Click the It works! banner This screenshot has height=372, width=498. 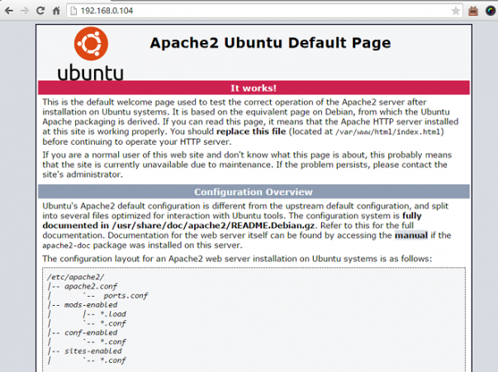(x=254, y=88)
